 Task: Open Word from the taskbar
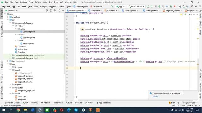pos(33,110)
